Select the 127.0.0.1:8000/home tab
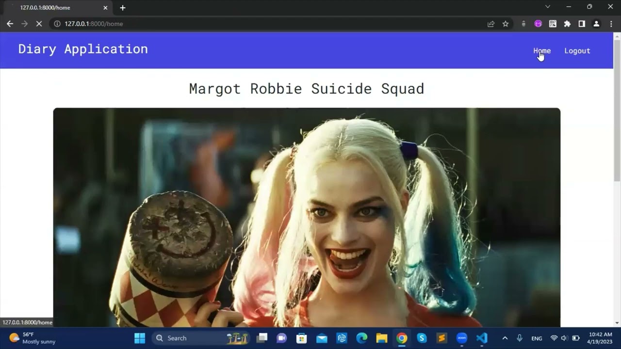The height and width of the screenshot is (349, 621). 58,8
